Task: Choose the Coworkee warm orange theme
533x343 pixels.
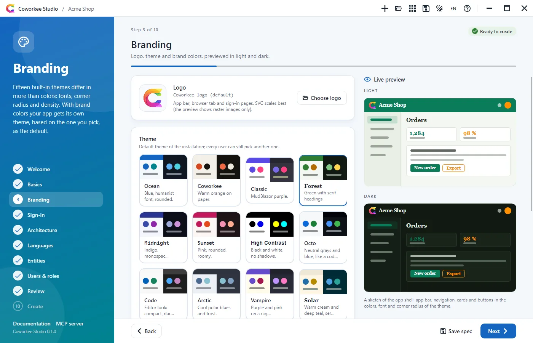Action: [x=217, y=180]
